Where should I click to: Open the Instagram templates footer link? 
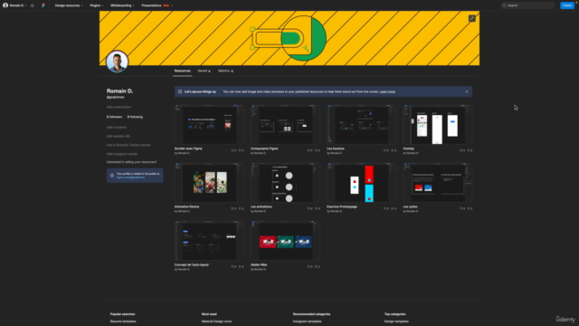pyautogui.click(x=308, y=321)
